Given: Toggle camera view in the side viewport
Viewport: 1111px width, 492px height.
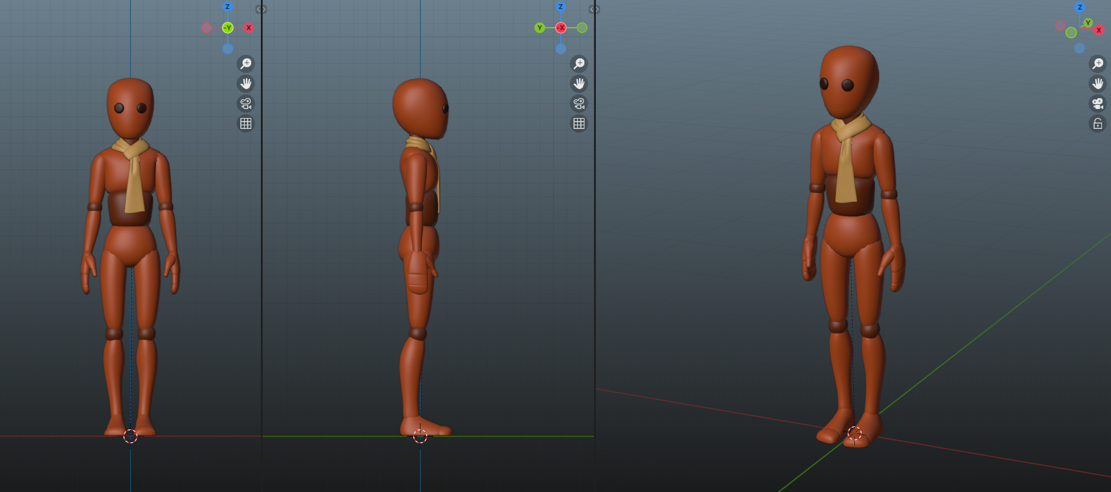Looking at the screenshot, I should click(x=579, y=104).
